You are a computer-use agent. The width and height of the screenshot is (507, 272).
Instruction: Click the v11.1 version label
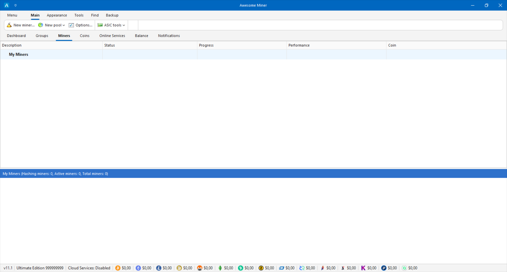point(8,268)
